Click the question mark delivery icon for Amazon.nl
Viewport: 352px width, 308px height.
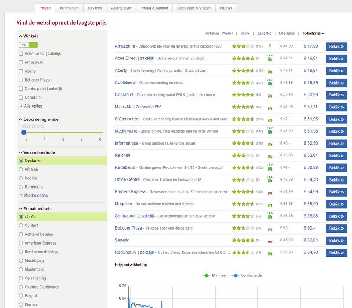click(x=270, y=47)
